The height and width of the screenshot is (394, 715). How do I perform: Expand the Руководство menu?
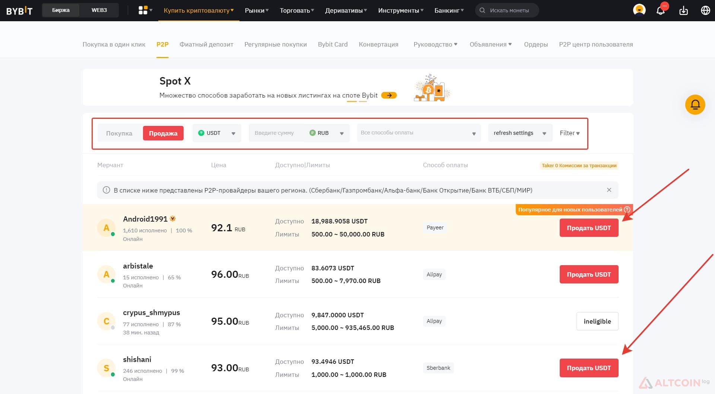[435, 44]
